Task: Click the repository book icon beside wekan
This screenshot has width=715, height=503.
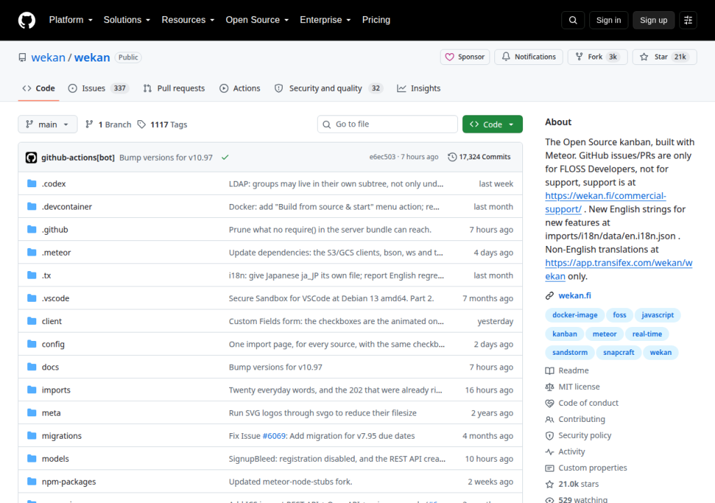Action: pos(22,57)
